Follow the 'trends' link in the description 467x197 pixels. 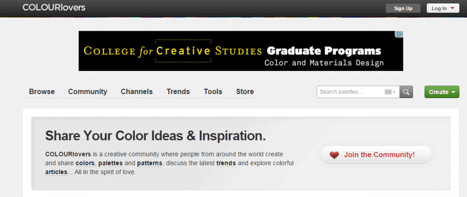click(x=226, y=163)
